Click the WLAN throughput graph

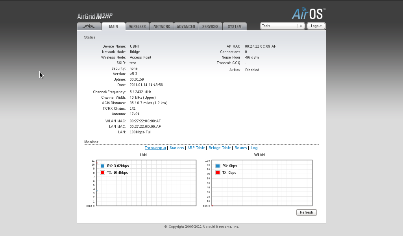[x=262, y=183]
